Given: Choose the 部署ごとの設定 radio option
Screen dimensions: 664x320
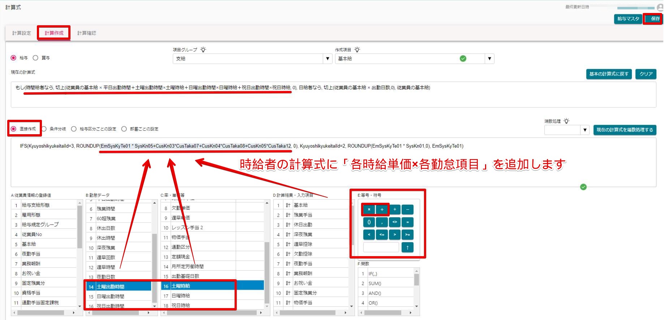Looking at the screenshot, I should (x=124, y=129).
